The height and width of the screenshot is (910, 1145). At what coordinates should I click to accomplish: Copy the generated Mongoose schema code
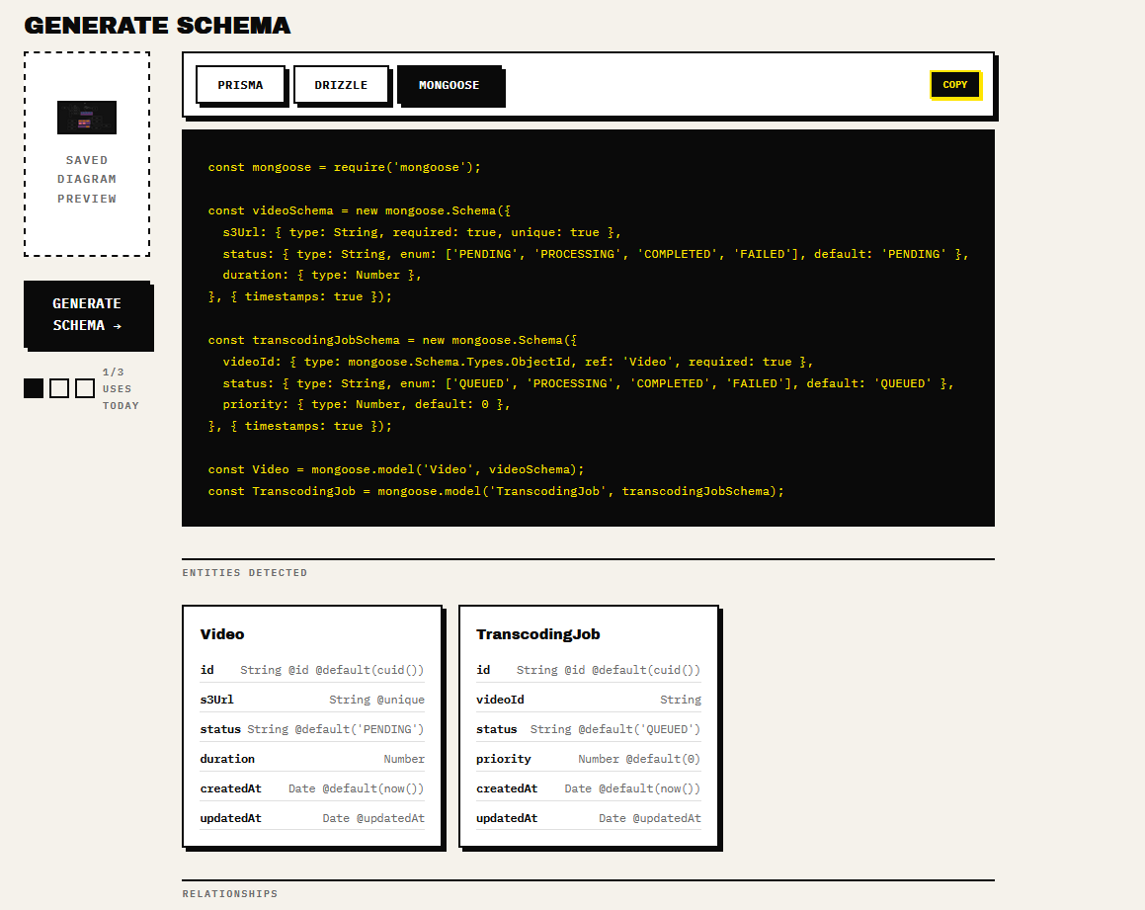click(954, 85)
